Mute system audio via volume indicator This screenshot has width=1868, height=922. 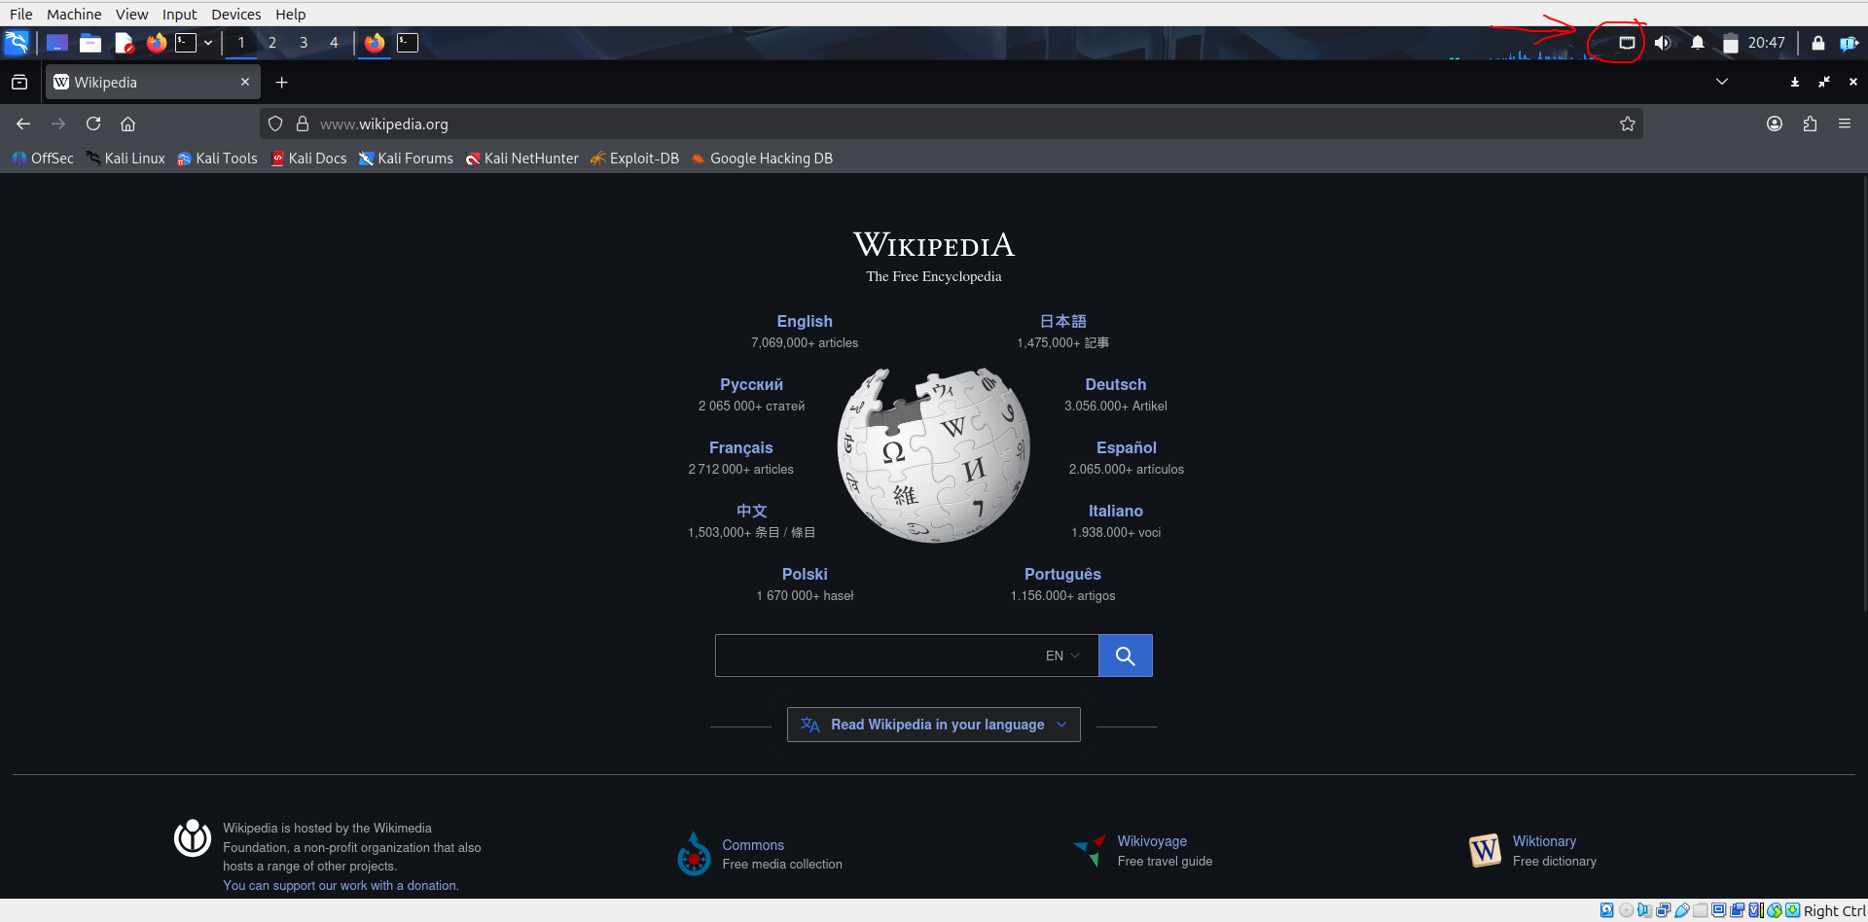(x=1663, y=43)
